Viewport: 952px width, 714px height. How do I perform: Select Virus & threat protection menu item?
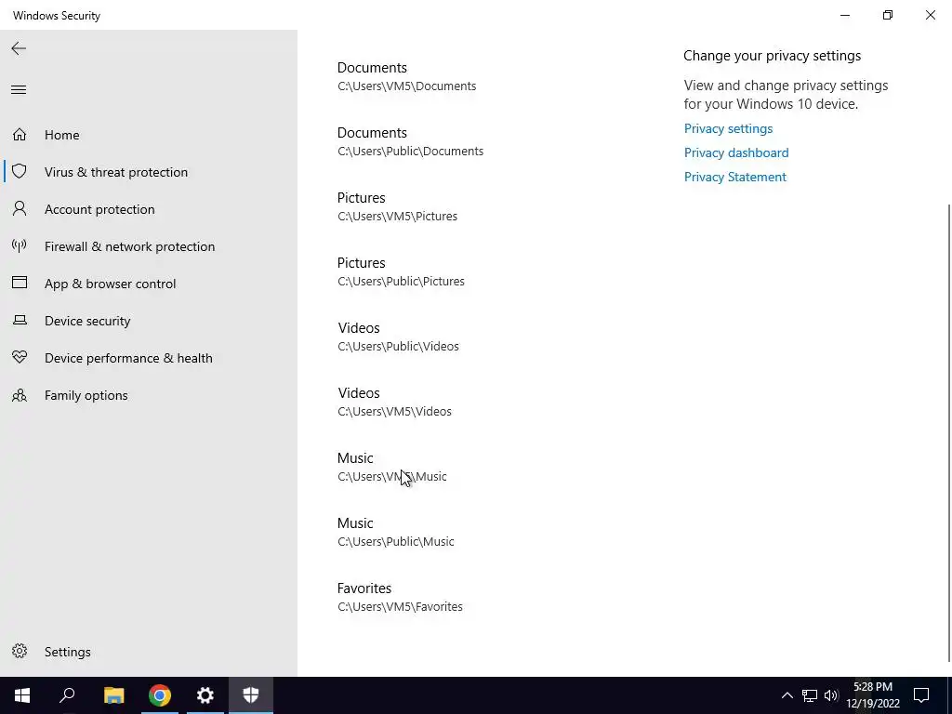point(149,172)
